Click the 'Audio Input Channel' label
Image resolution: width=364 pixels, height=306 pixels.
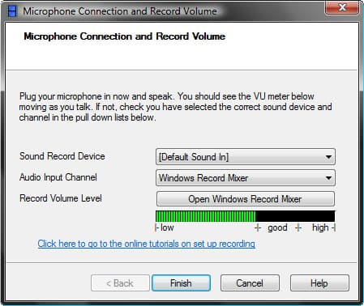[58, 177]
